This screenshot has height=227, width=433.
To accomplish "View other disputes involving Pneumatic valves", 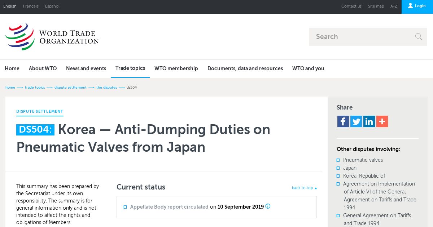I will click(x=363, y=160).
